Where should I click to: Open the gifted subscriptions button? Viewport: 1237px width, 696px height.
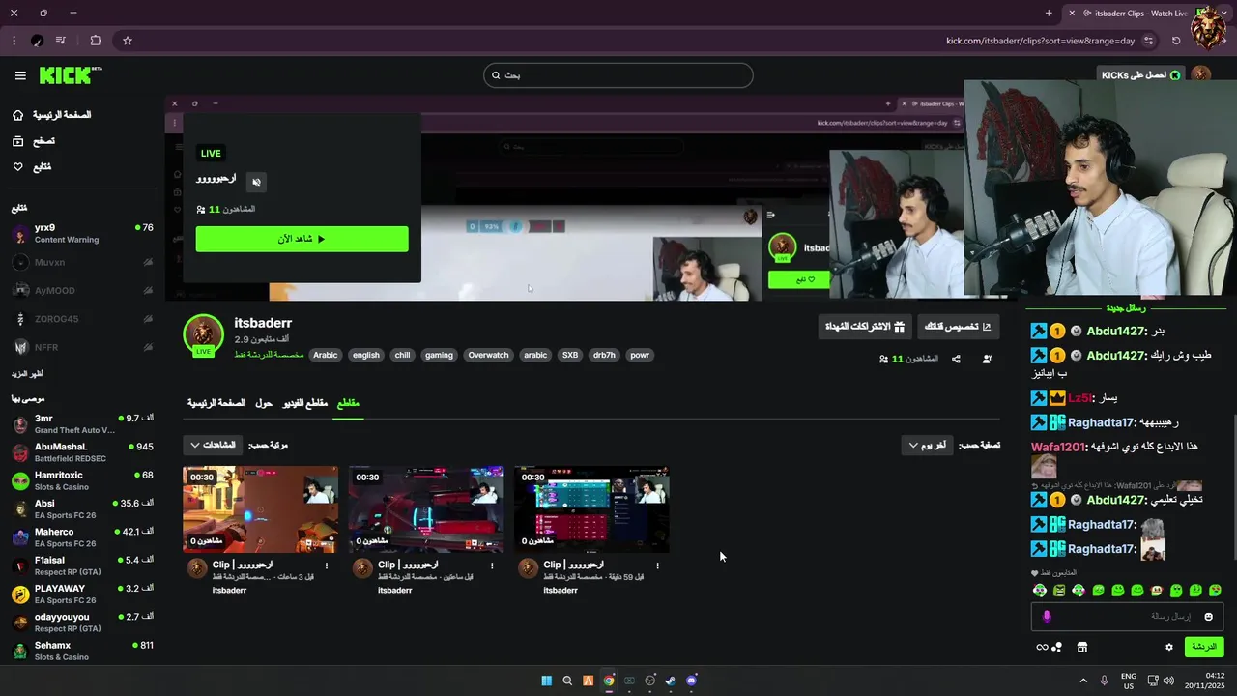pos(865,327)
